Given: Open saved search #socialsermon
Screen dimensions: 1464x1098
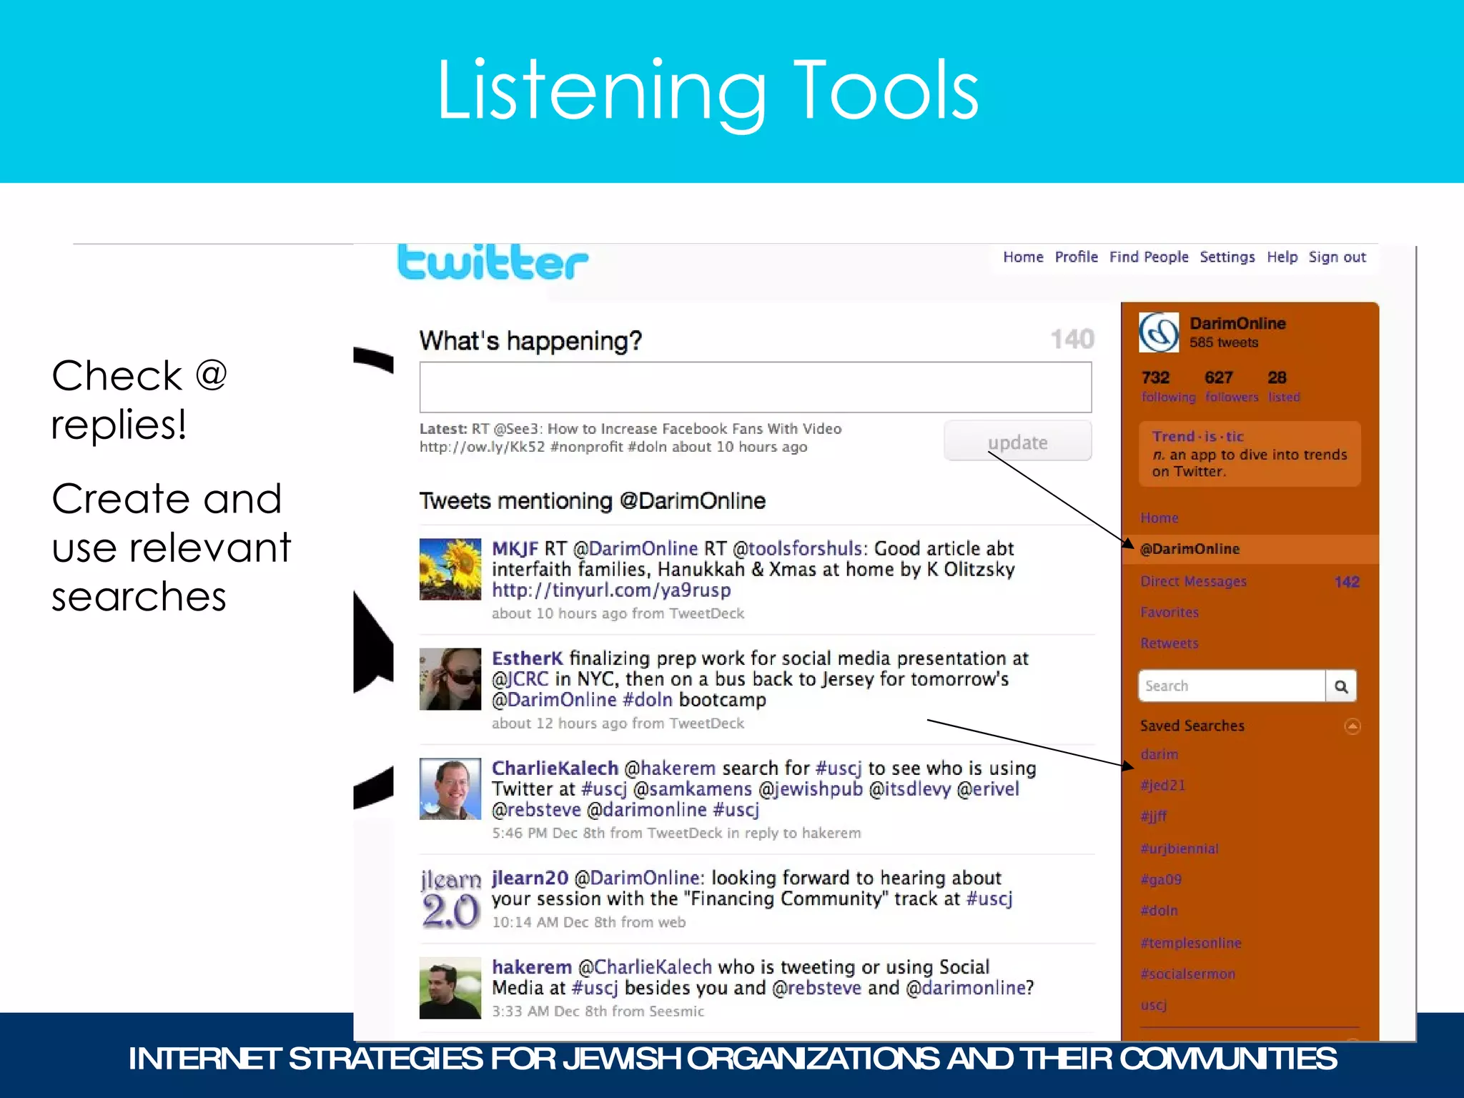Looking at the screenshot, I should point(1188,974).
